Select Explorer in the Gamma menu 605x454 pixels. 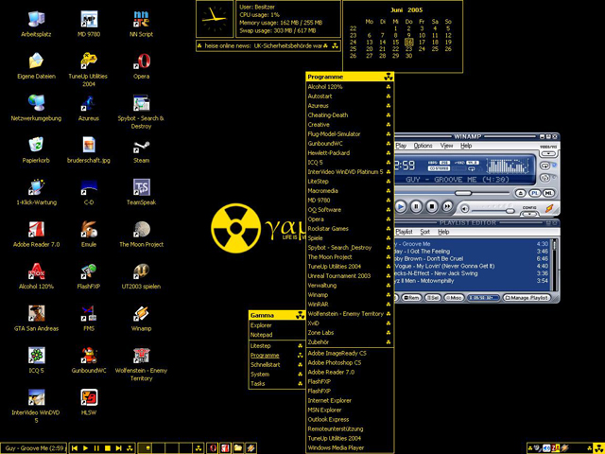(x=277, y=325)
